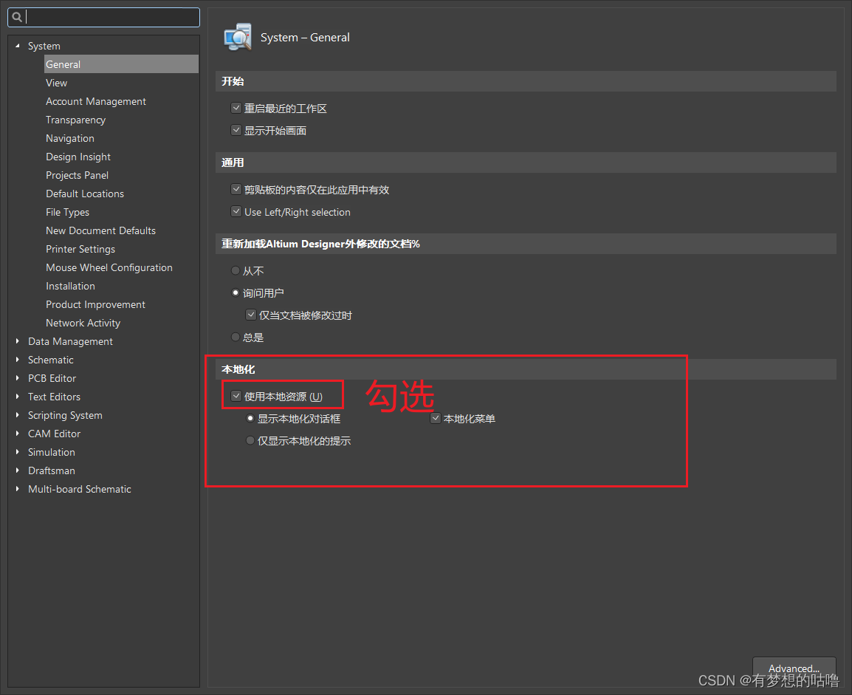
Task: Expand the PCB Editor node
Action: (x=18, y=378)
